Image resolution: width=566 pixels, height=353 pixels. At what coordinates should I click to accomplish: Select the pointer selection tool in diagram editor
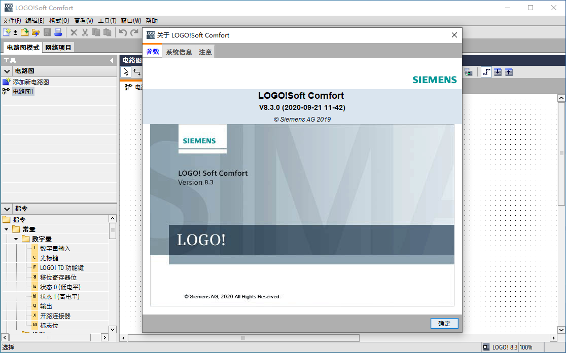126,72
